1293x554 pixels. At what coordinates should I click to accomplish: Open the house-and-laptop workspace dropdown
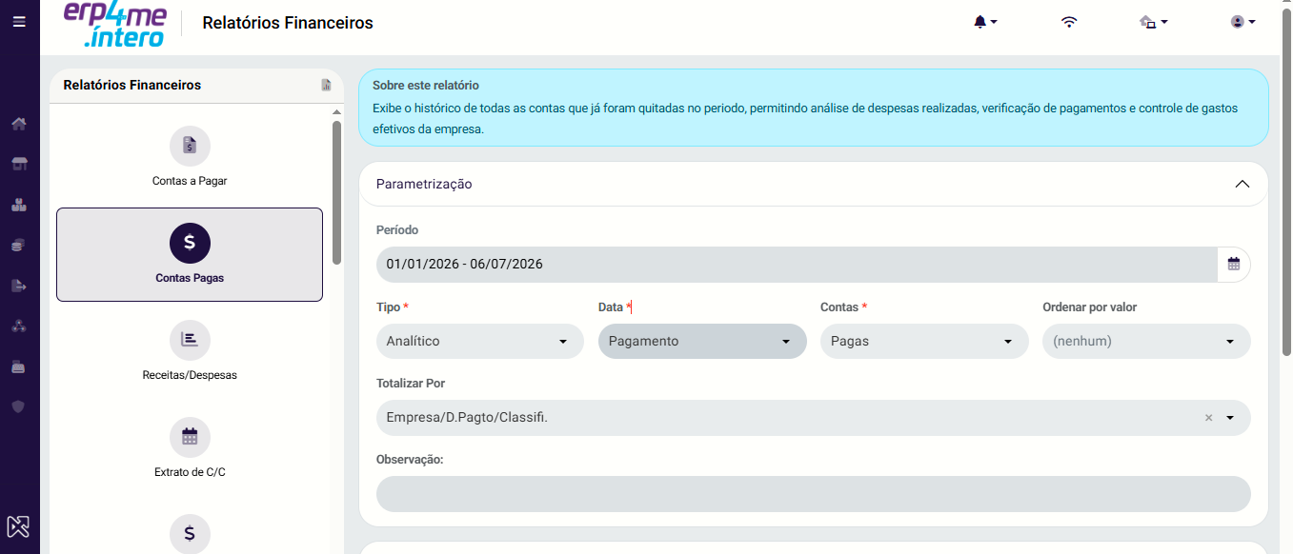click(x=1154, y=22)
